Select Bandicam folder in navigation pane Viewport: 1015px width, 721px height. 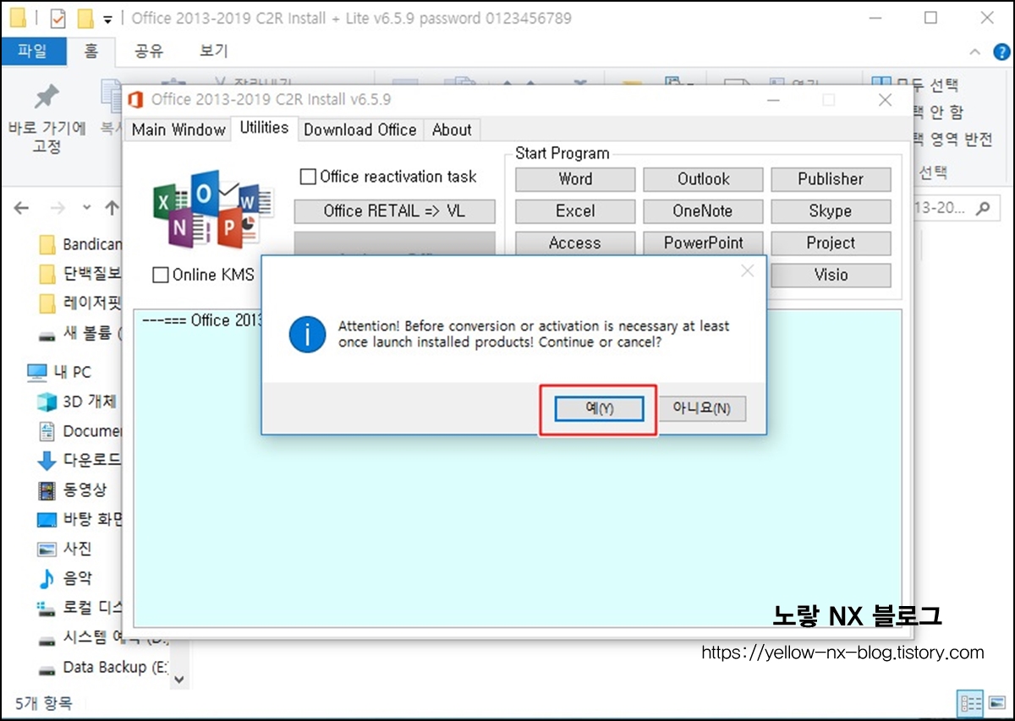click(81, 245)
